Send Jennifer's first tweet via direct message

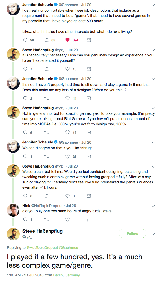point(89,40)
